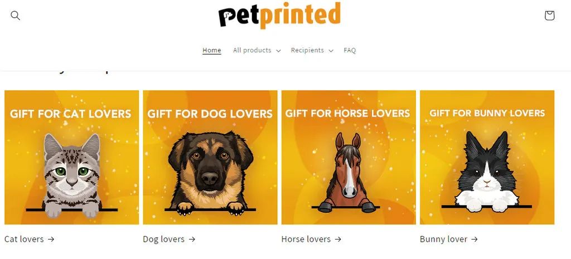Go to the Home menu item
This screenshot has height=259, width=571.
click(x=211, y=50)
